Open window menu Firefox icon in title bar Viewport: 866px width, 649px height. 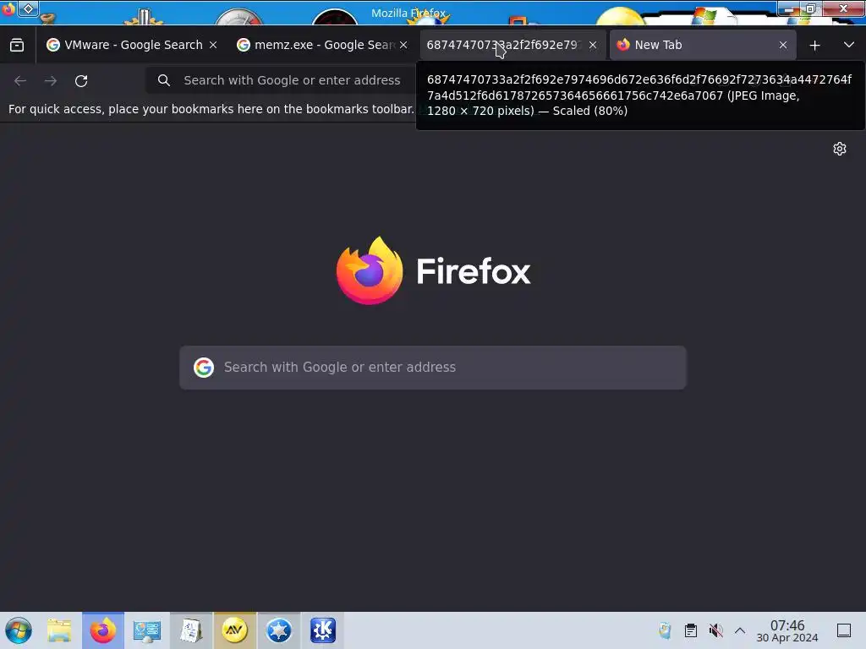coord(8,8)
